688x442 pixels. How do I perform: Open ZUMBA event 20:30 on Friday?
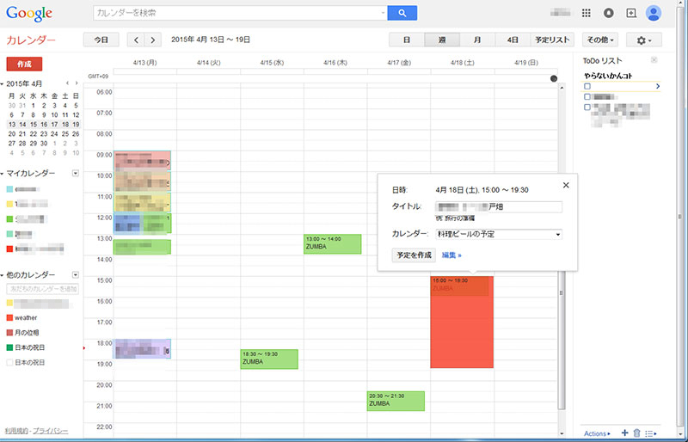point(396,401)
